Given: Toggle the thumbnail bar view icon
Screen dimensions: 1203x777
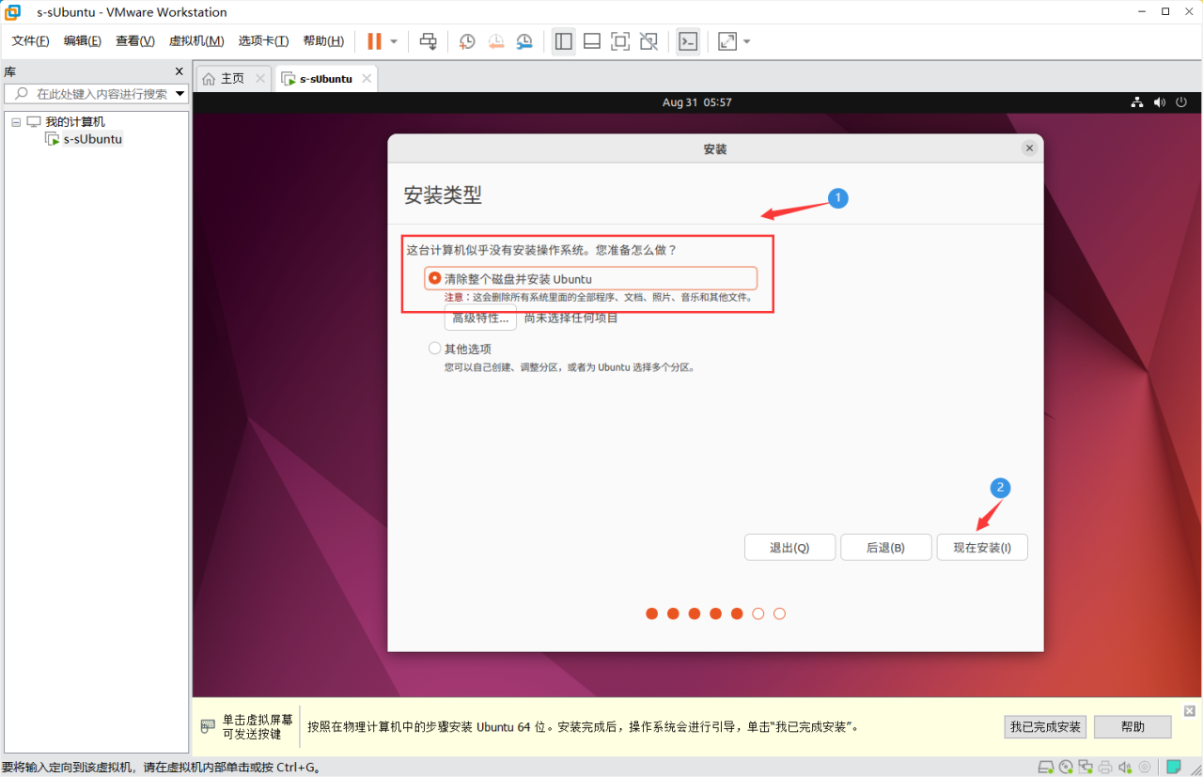Looking at the screenshot, I should click(592, 41).
